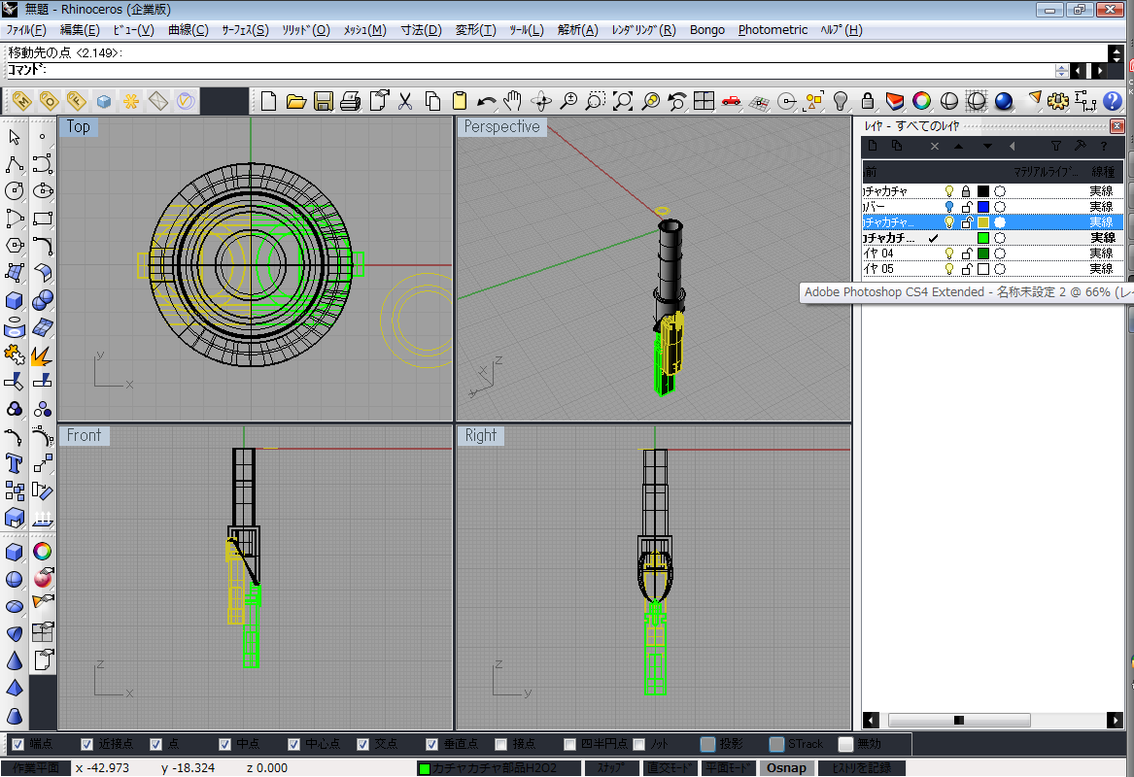
Task: Click the Undo arrow icon
Action: tap(486, 101)
